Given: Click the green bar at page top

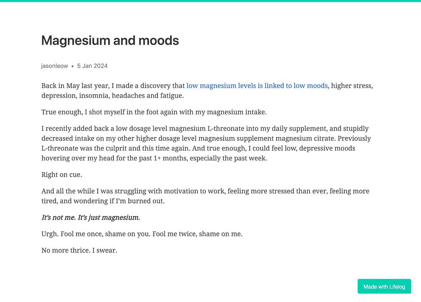Looking at the screenshot, I should click(x=210, y=1).
